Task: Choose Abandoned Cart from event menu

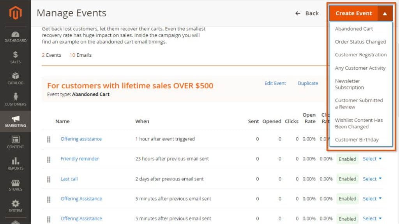Action: click(x=354, y=29)
